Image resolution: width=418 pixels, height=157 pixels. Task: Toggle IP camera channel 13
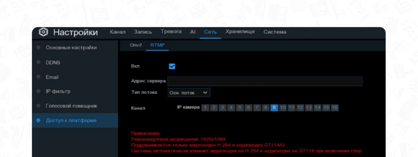(309, 108)
